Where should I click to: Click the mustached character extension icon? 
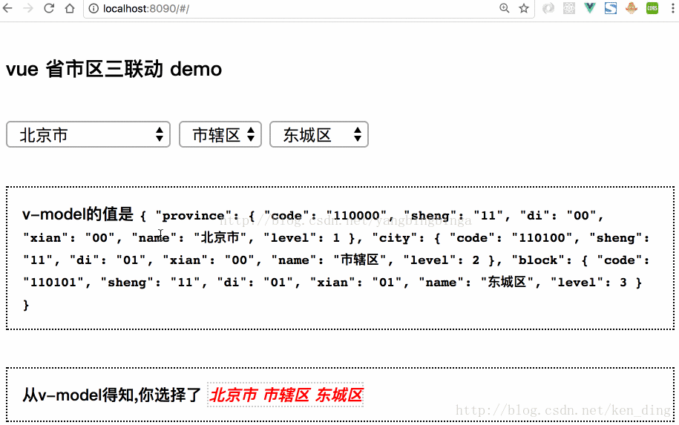click(632, 8)
